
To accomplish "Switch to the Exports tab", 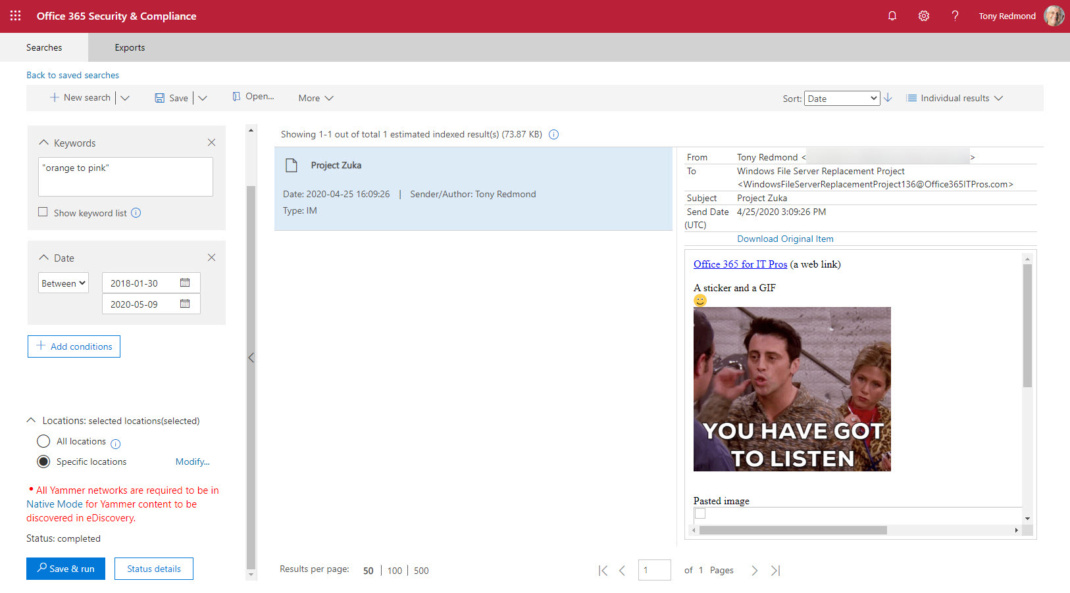I will pos(130,47).
